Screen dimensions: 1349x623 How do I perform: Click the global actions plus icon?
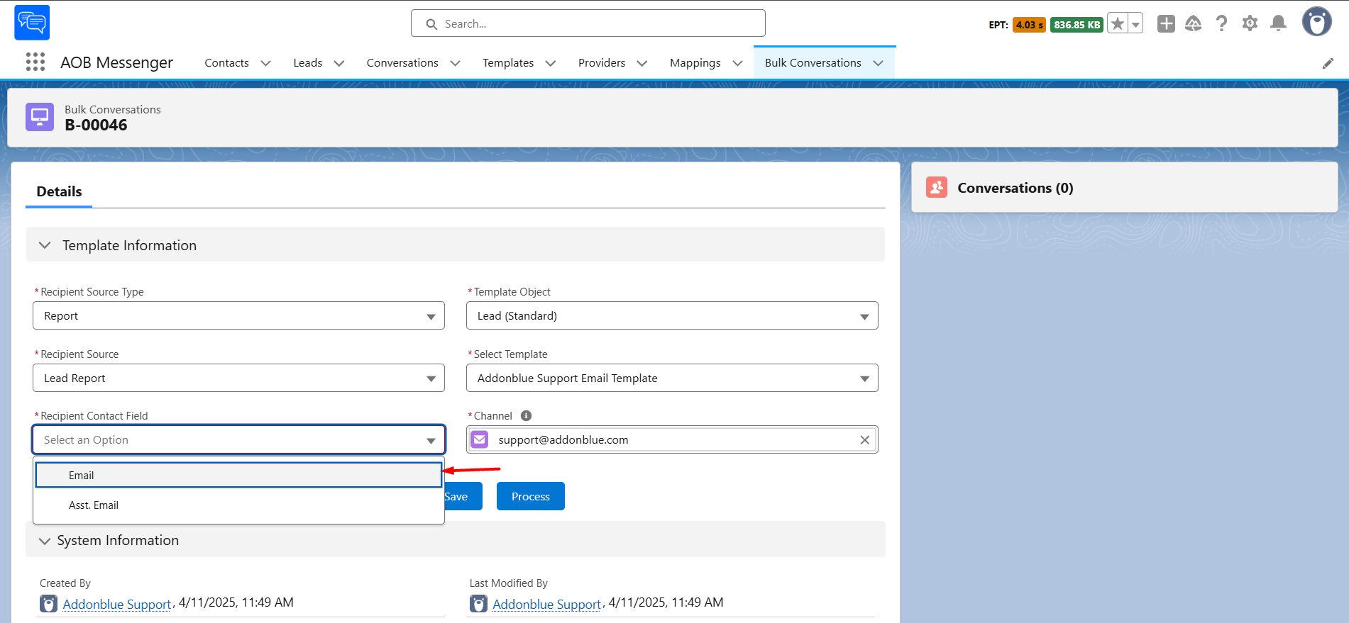(x=1166, y=24)
